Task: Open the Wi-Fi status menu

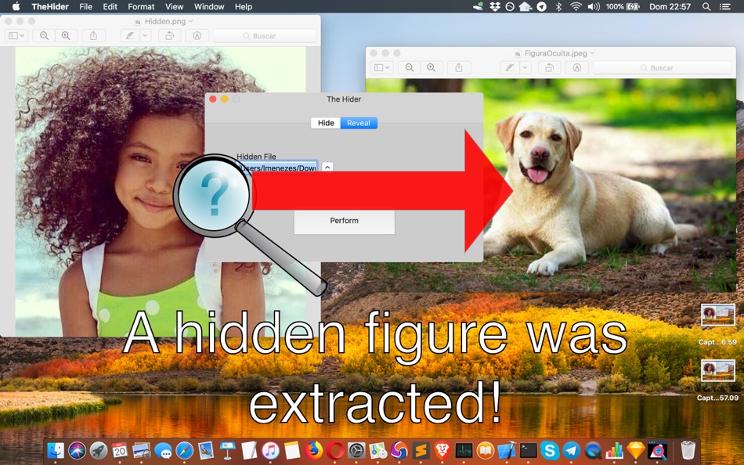Action: click(x=576, y=6)
